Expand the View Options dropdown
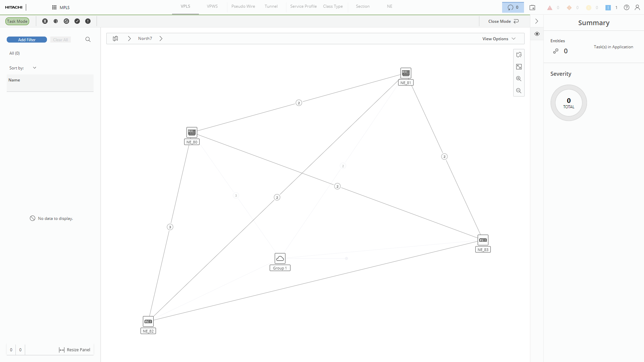This screenshot has height=362, width=644. [499, 39]
